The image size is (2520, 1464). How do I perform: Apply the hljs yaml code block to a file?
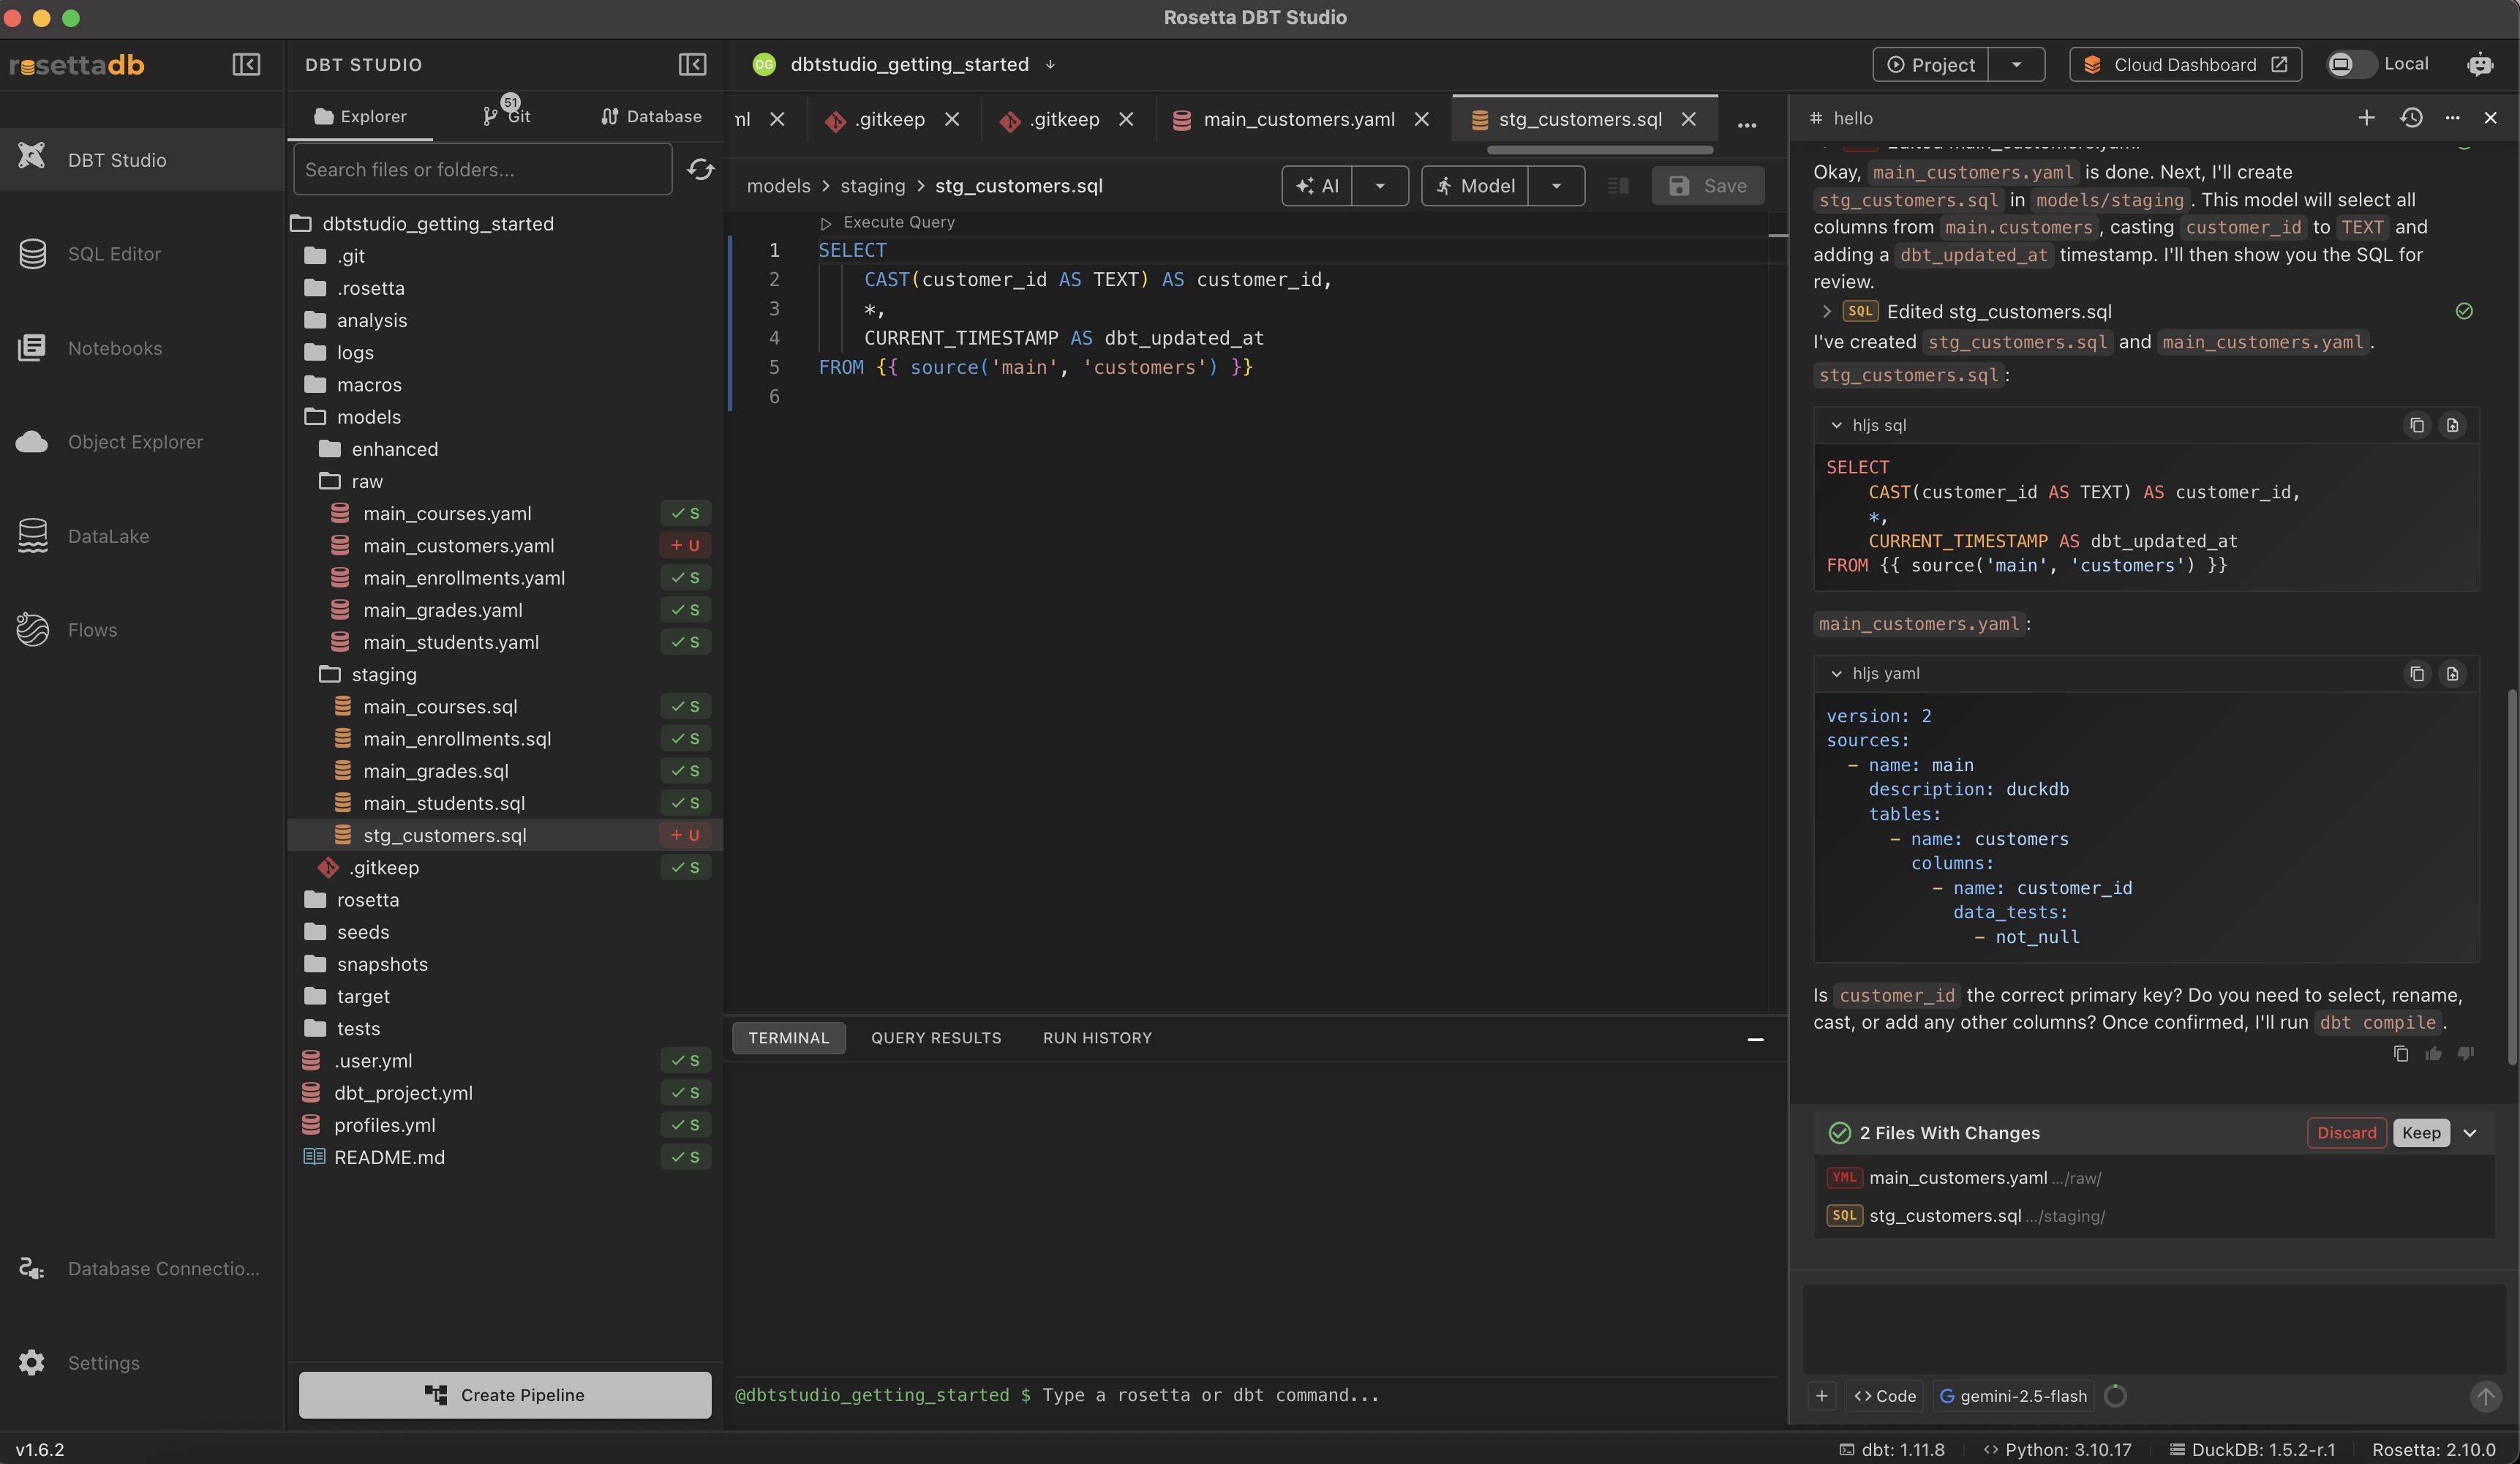pos(2452,674)
